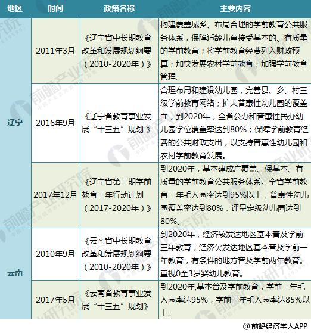Select the 2017年5月 date cell
Image resolution: width=311 pixels, height=333 pixels.
[x=55, y=300]
